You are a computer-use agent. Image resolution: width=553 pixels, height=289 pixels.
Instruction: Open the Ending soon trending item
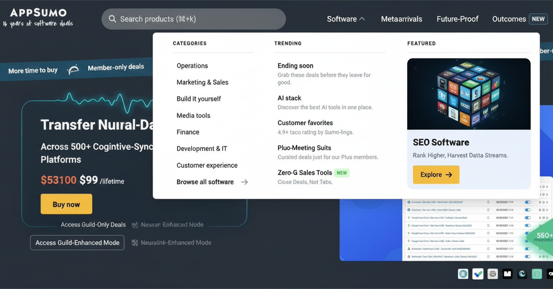(x=295, y=66)
